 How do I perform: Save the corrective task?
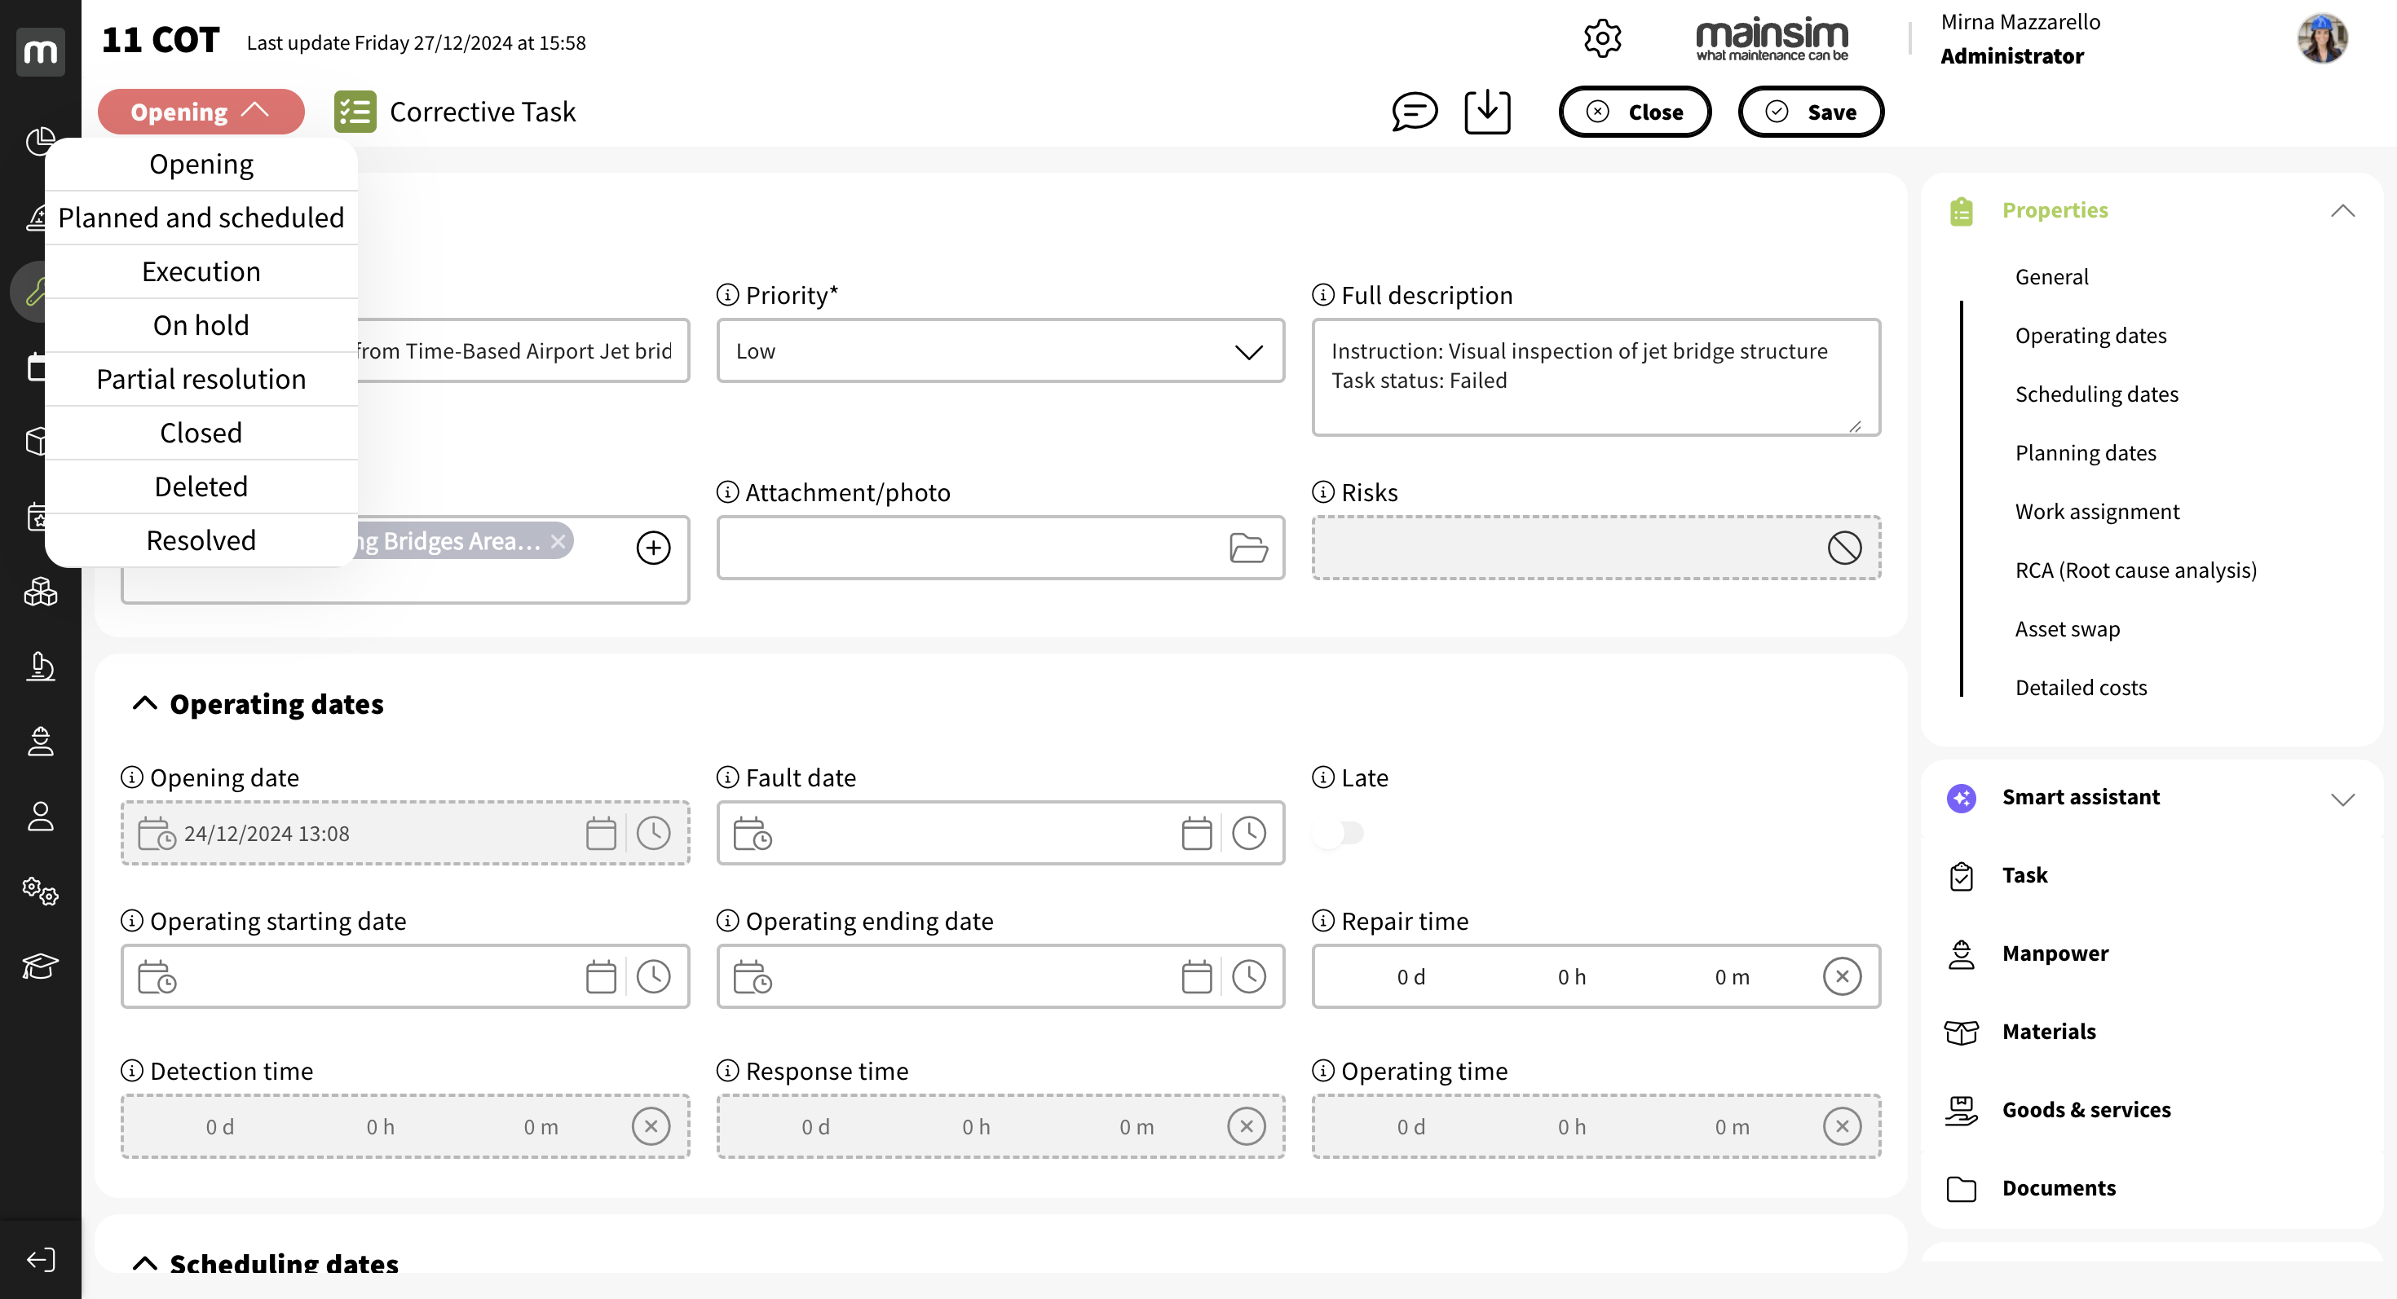(x=1810, y=112)
